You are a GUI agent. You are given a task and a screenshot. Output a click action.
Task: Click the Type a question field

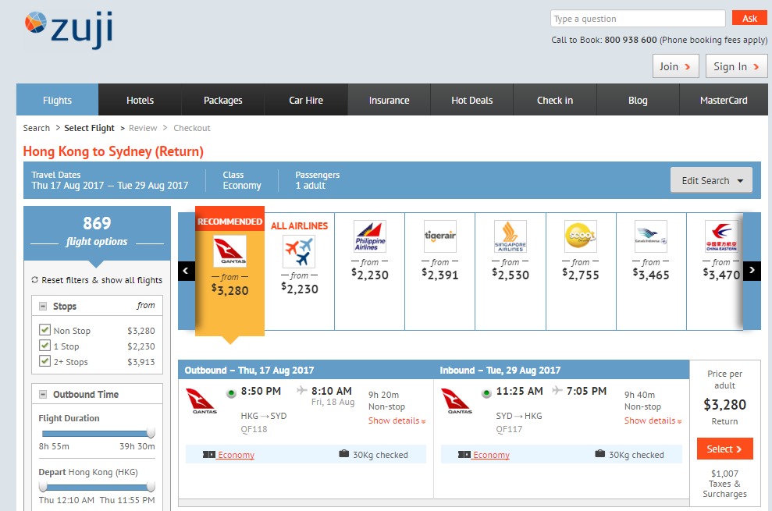tap(637, 19)
